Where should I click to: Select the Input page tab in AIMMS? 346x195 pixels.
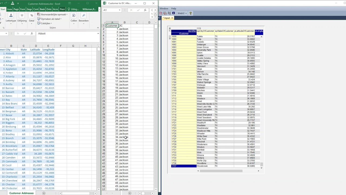point(167,18)
